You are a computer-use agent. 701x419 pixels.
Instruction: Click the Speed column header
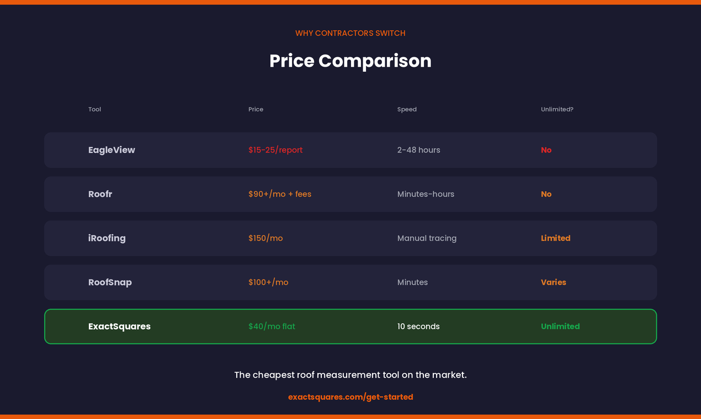pyautogui.click(x=407, y=109)
